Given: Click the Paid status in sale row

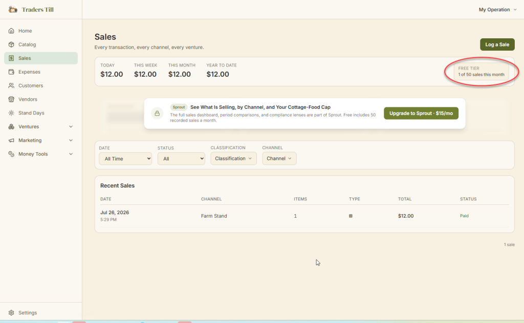Looking at the screenshot, I should click(464, 216).
